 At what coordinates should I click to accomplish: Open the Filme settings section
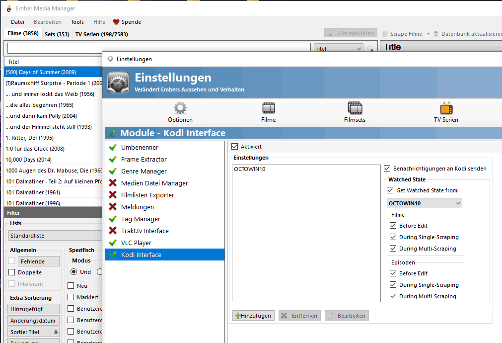(x=268, y=112)
